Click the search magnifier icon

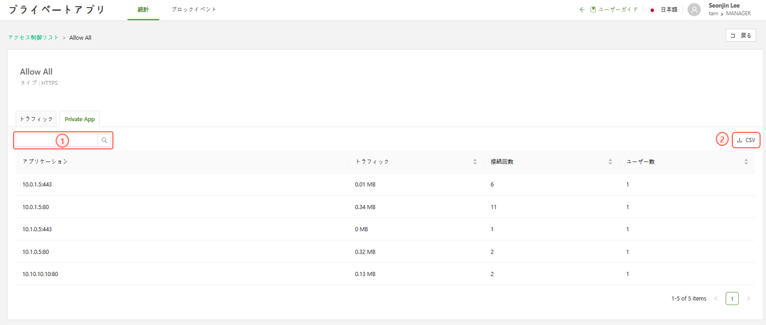pyautogui.click(x=105, y=141)
